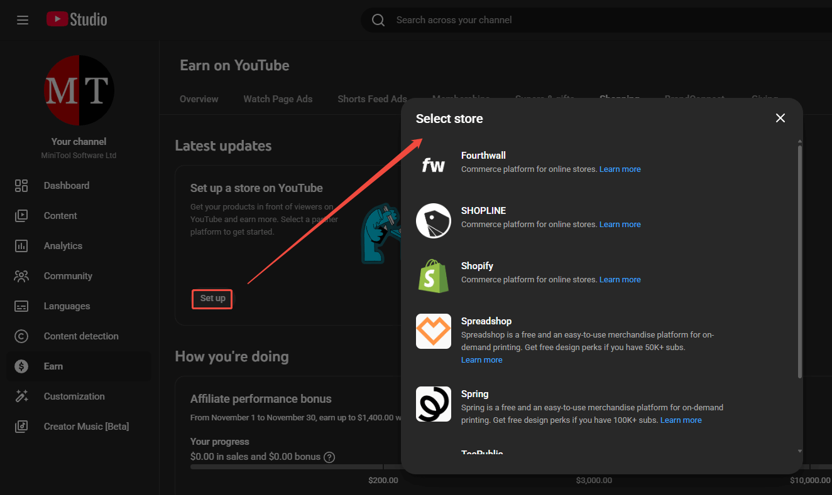Open the Overview tab
This screenshot has height=495, width=832.
click(199, 98)
